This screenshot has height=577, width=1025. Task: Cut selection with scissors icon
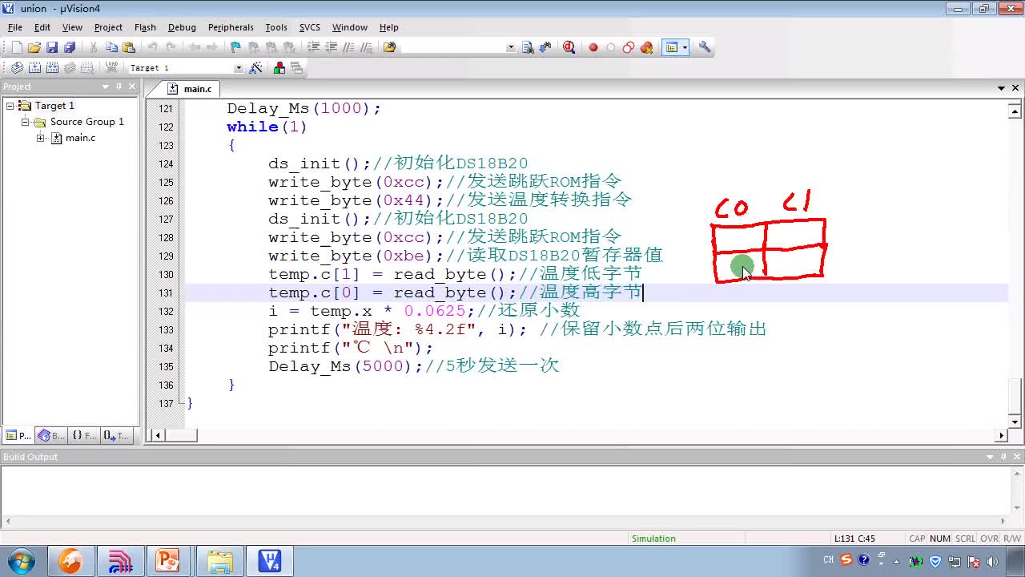click(x=93, y=47)
